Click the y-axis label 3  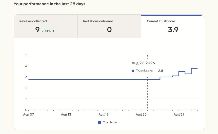click(x=26, y=77)
